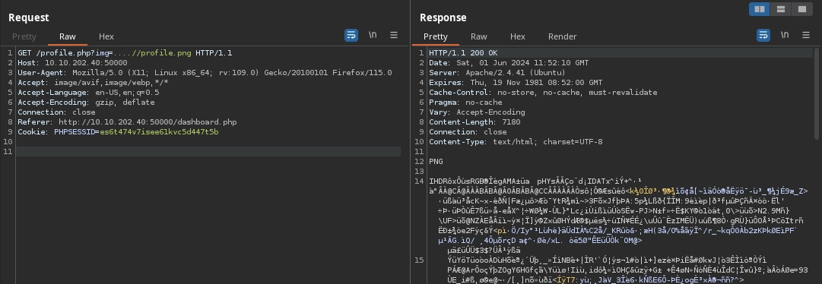This screenshot has height=284, width=822.
Task: Open the Raw tab in Response
Action: (478, 36)
